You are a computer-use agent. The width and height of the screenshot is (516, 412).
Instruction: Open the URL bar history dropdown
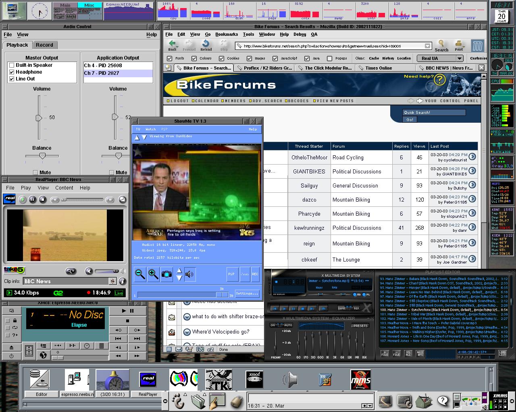pyautogui.click(x=428, y=46)
